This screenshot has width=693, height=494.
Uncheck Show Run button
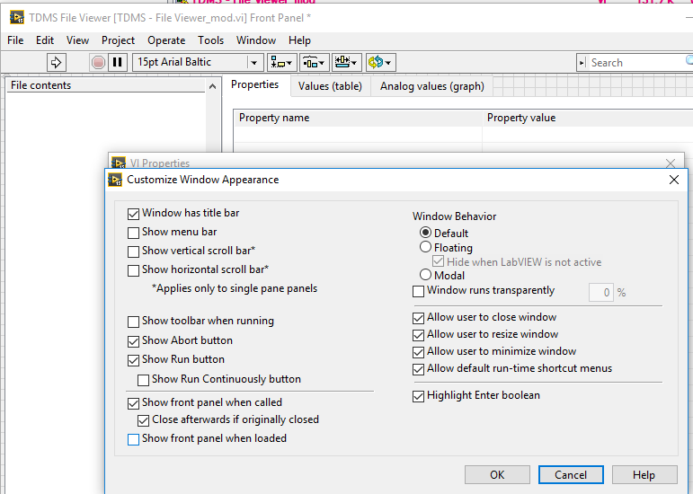coord(133,360)
